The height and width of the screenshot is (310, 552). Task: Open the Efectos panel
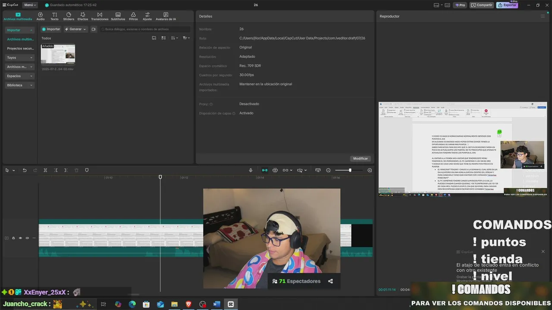tap(82, 16)
